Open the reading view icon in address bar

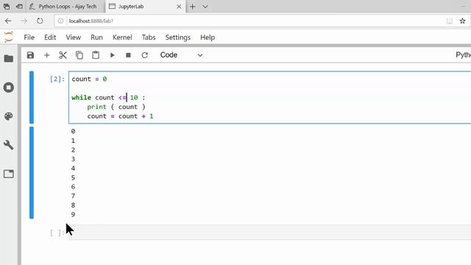click(x=450, y=21)
